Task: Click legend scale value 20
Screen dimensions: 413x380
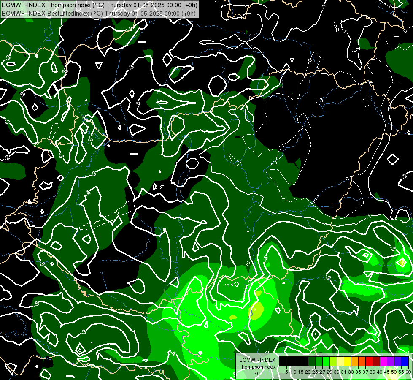Action: coord(308,372)
